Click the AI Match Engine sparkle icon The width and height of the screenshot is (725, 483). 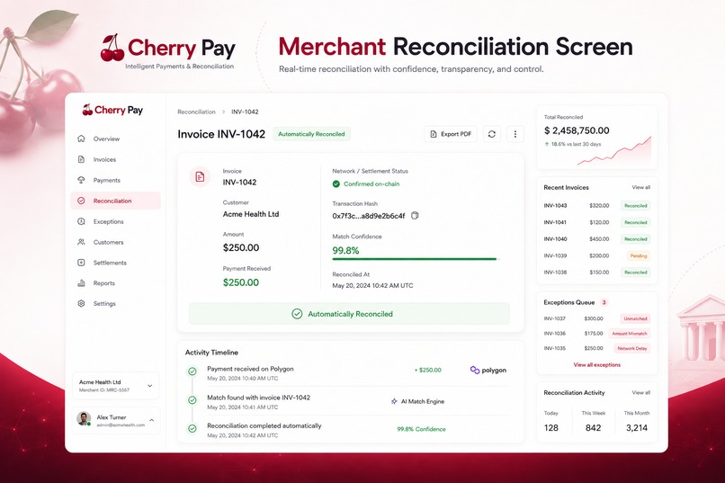[x=394, y=401]
